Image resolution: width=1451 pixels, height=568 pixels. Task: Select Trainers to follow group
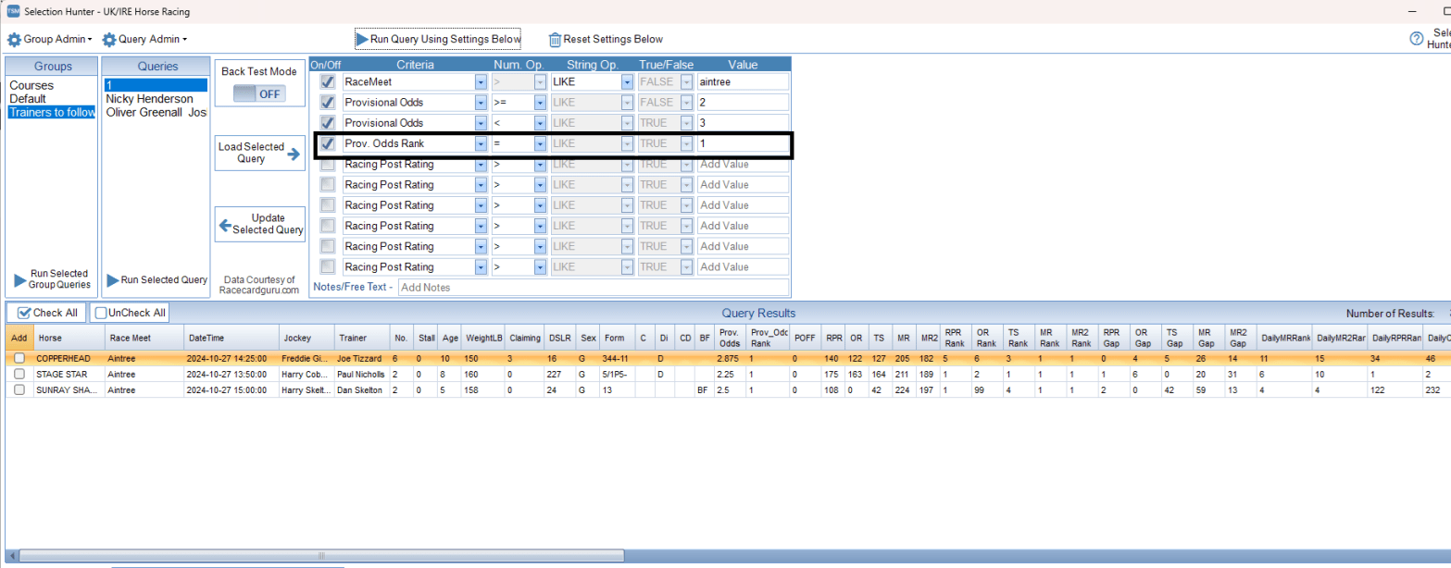[x=52, y=113]
